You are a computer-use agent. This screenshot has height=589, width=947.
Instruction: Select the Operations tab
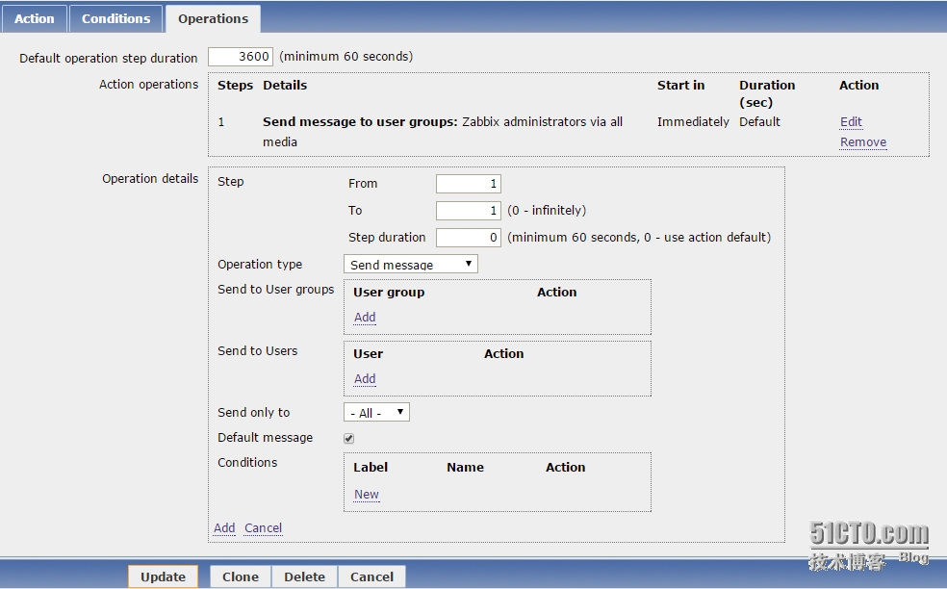click(x=213, y=18)
